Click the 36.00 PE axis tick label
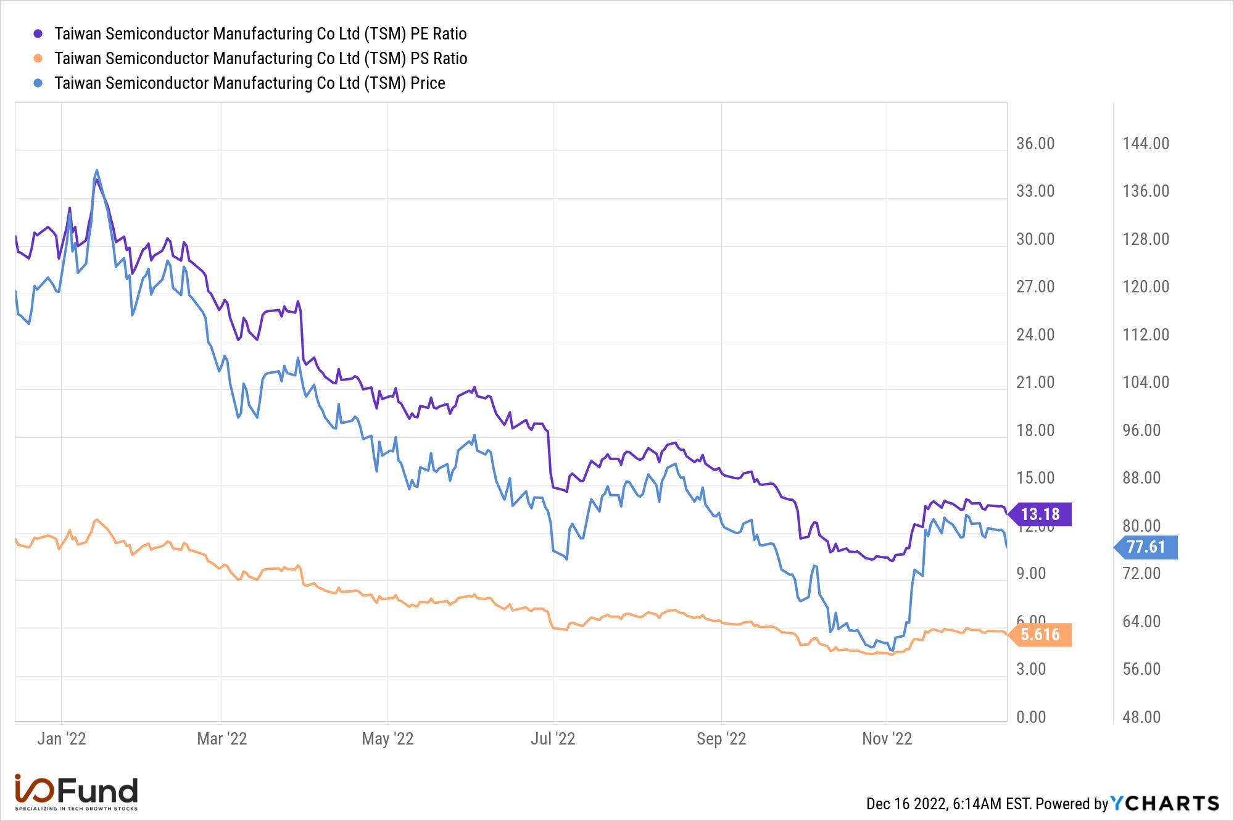Viewport: 1234px width, 821px height. point(1035,144)
